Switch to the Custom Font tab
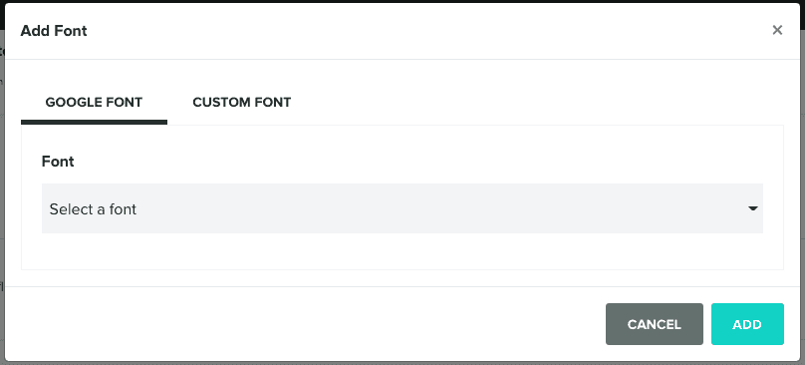This screenshot has height=365, width=805. 242,103
